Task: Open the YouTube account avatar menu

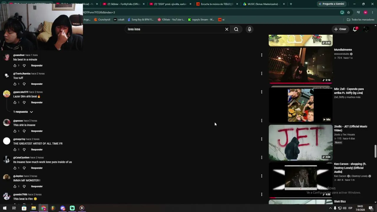Action: 366,29
